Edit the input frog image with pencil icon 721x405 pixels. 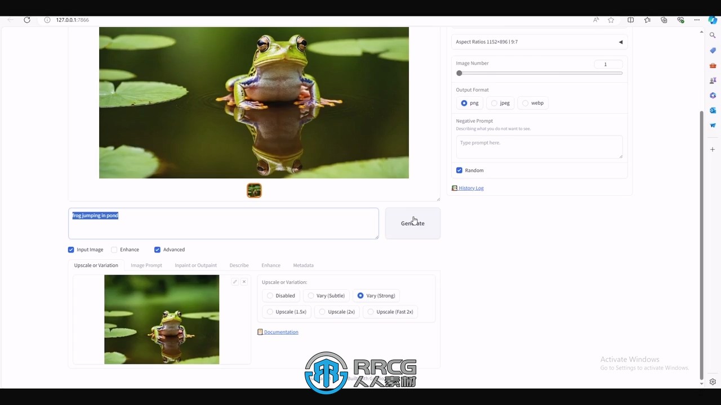tap(235, 282)
